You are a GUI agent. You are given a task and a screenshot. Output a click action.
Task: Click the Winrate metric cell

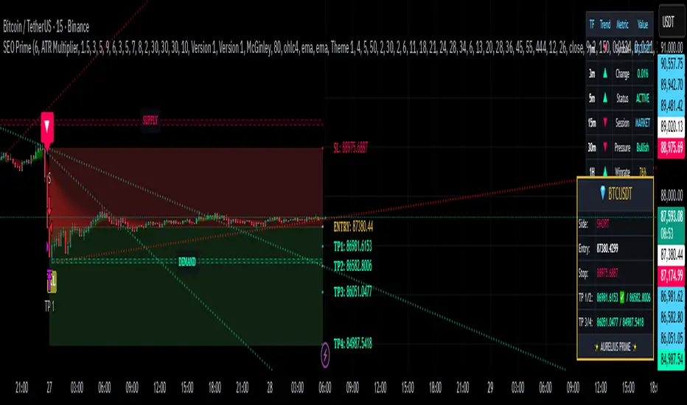click(622, 172)
